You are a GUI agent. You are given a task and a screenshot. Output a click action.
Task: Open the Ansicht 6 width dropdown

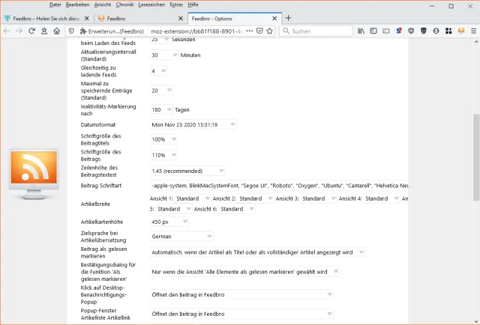pyautogui.click(x=237, y=209)
